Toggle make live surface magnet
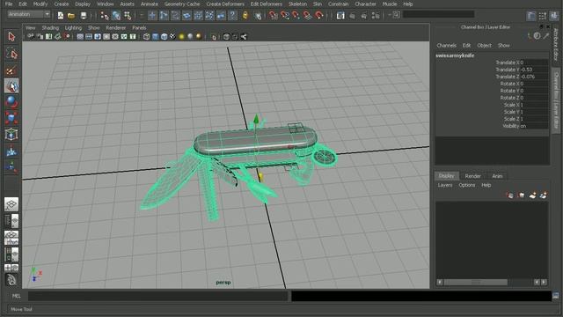The height and width of the screenshot is (317, 563). click(x=318, y=16)
